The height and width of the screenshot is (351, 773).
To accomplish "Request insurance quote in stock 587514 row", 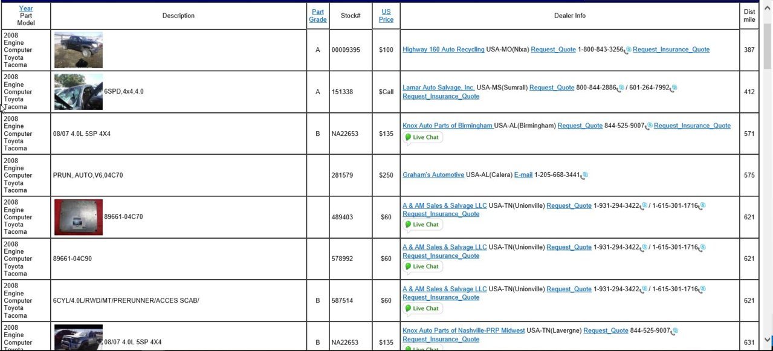I will tap(441, 297).
